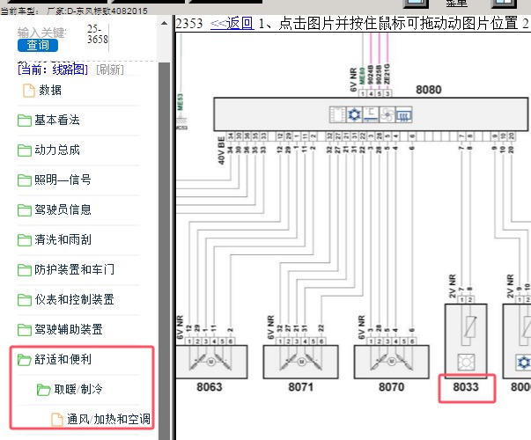The image size is (531, 440).
Task: Click the ME53 ground label
Action: tap(181, 102)
